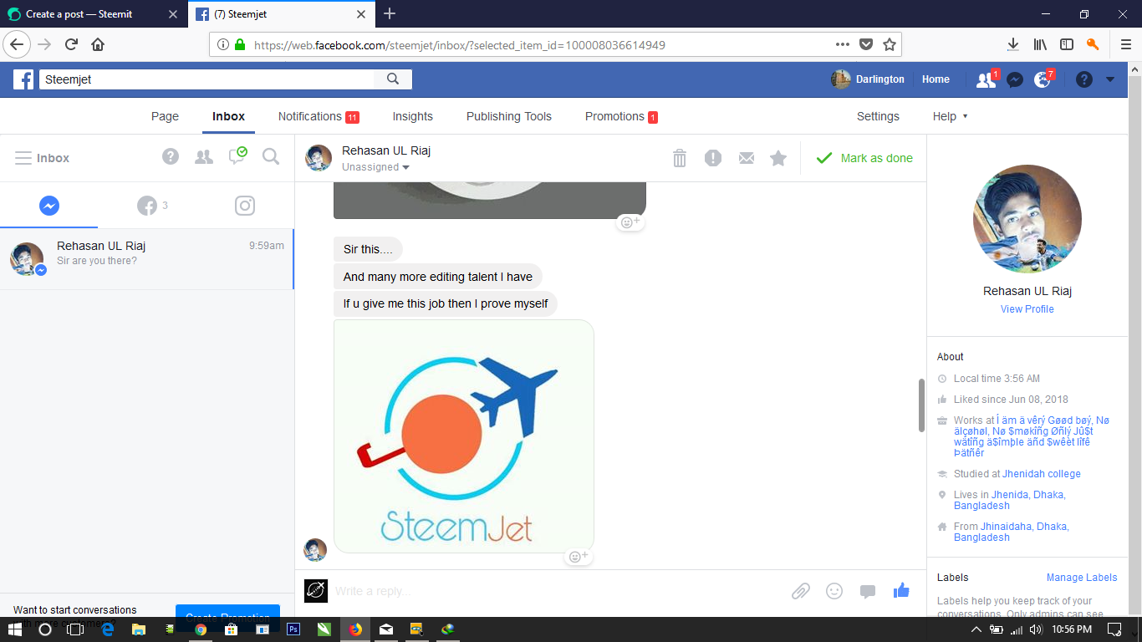Open saved replies speech bubble icon
1142x642 pixels.
tap(868, 592)
